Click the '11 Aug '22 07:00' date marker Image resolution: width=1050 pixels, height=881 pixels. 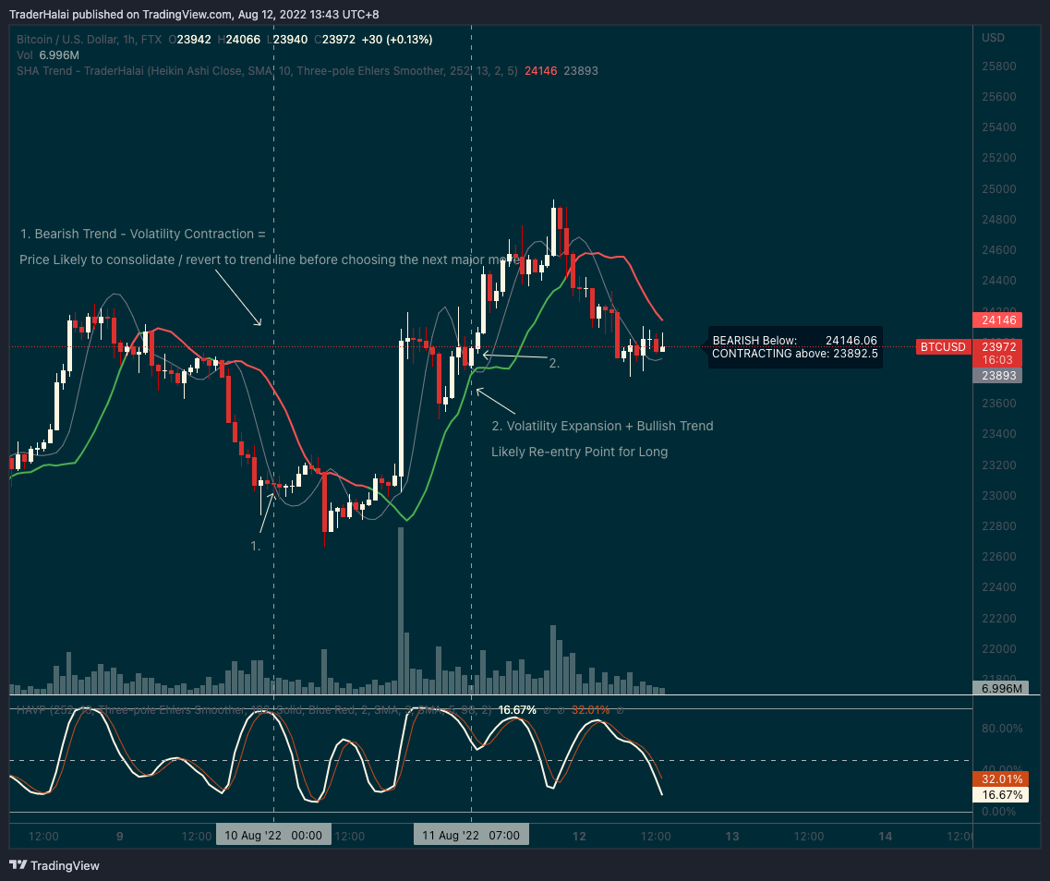(x=471, y=835)
